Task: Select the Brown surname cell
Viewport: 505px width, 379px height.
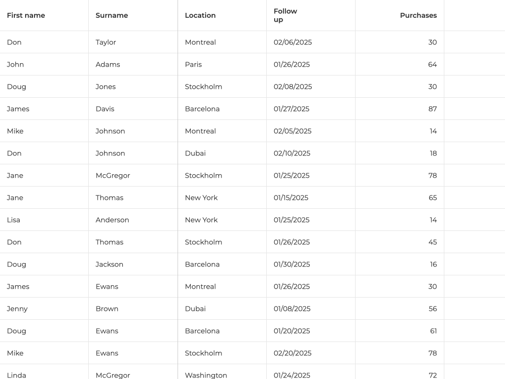Action: tap(107, 309)
